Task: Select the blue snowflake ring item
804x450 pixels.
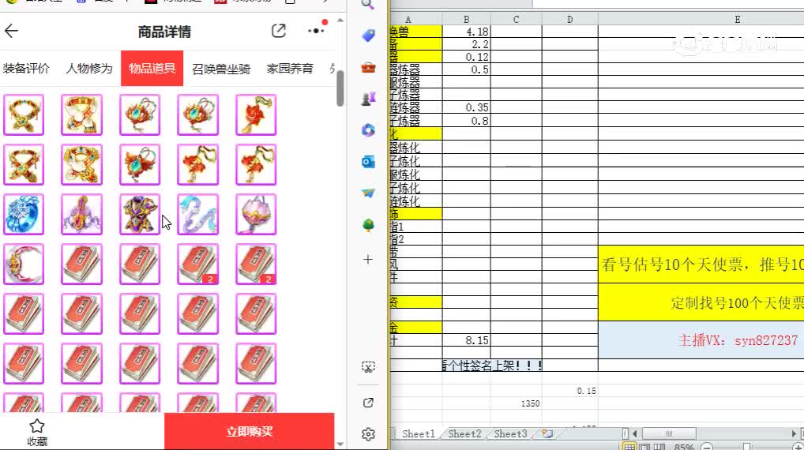Action: pyautogui.click(x=24, y=214)
